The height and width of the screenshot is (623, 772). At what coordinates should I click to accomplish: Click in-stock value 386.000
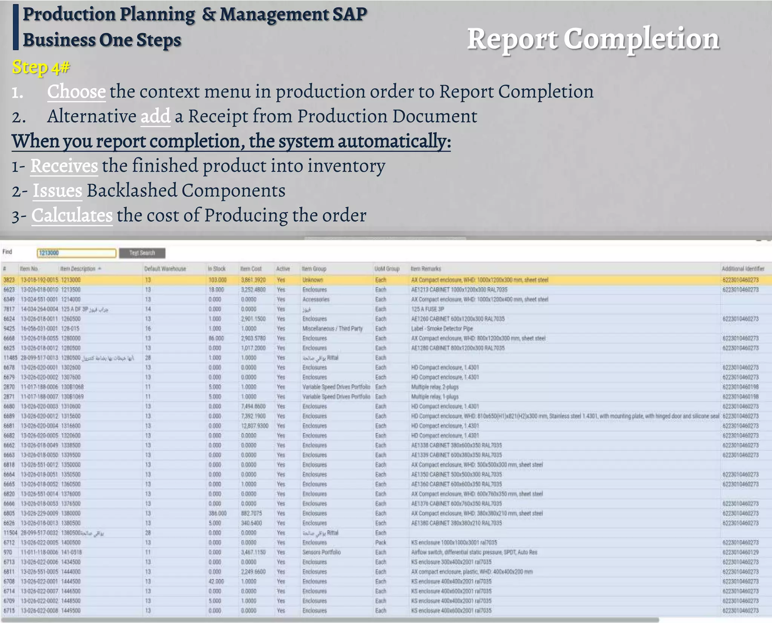tap(218, 513)
